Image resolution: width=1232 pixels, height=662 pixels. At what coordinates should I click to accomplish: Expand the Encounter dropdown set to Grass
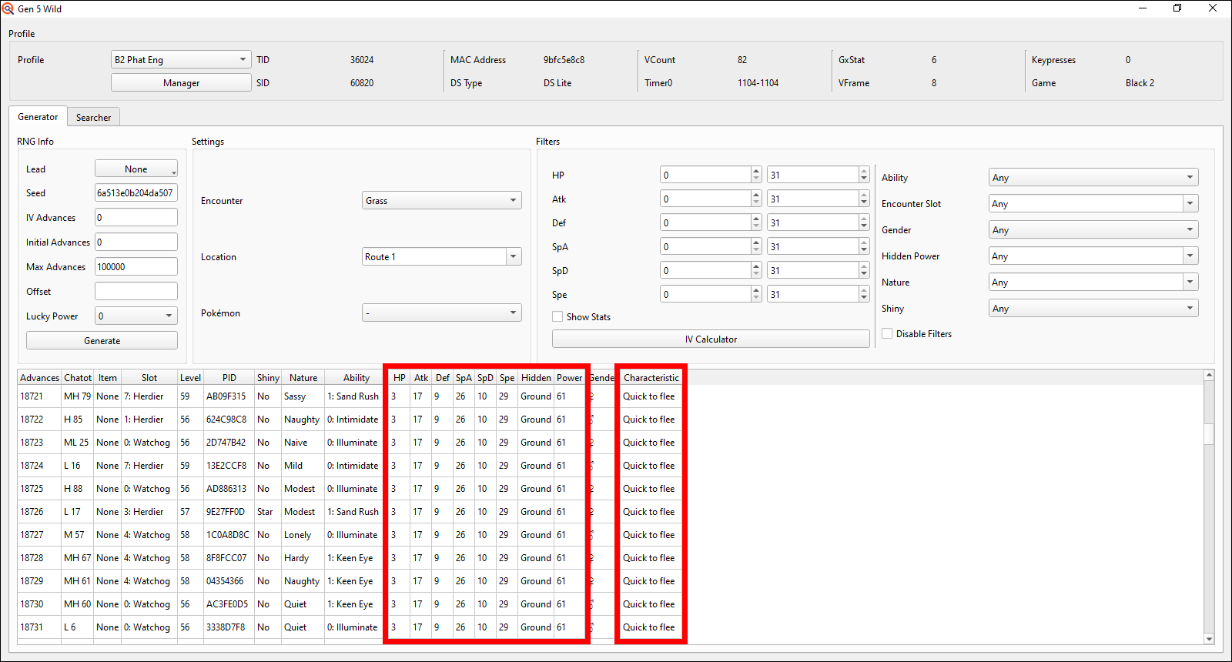[441, 201]
